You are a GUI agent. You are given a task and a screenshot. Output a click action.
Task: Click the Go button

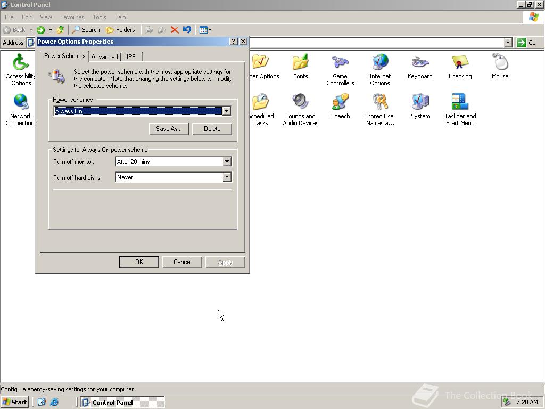(526, 43)
